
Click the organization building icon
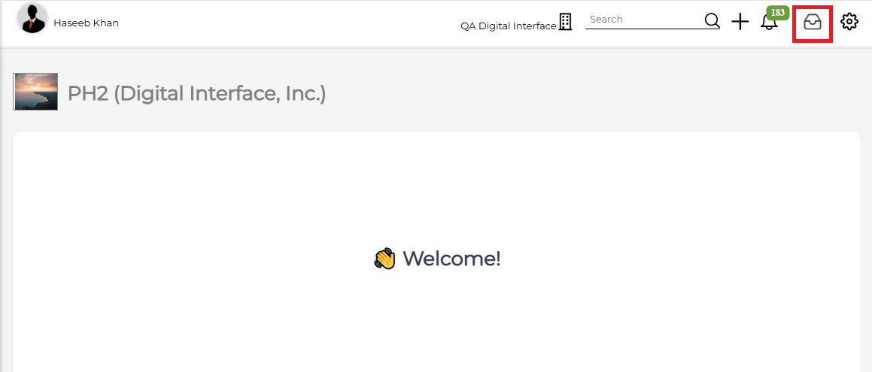tap(566, 22)
